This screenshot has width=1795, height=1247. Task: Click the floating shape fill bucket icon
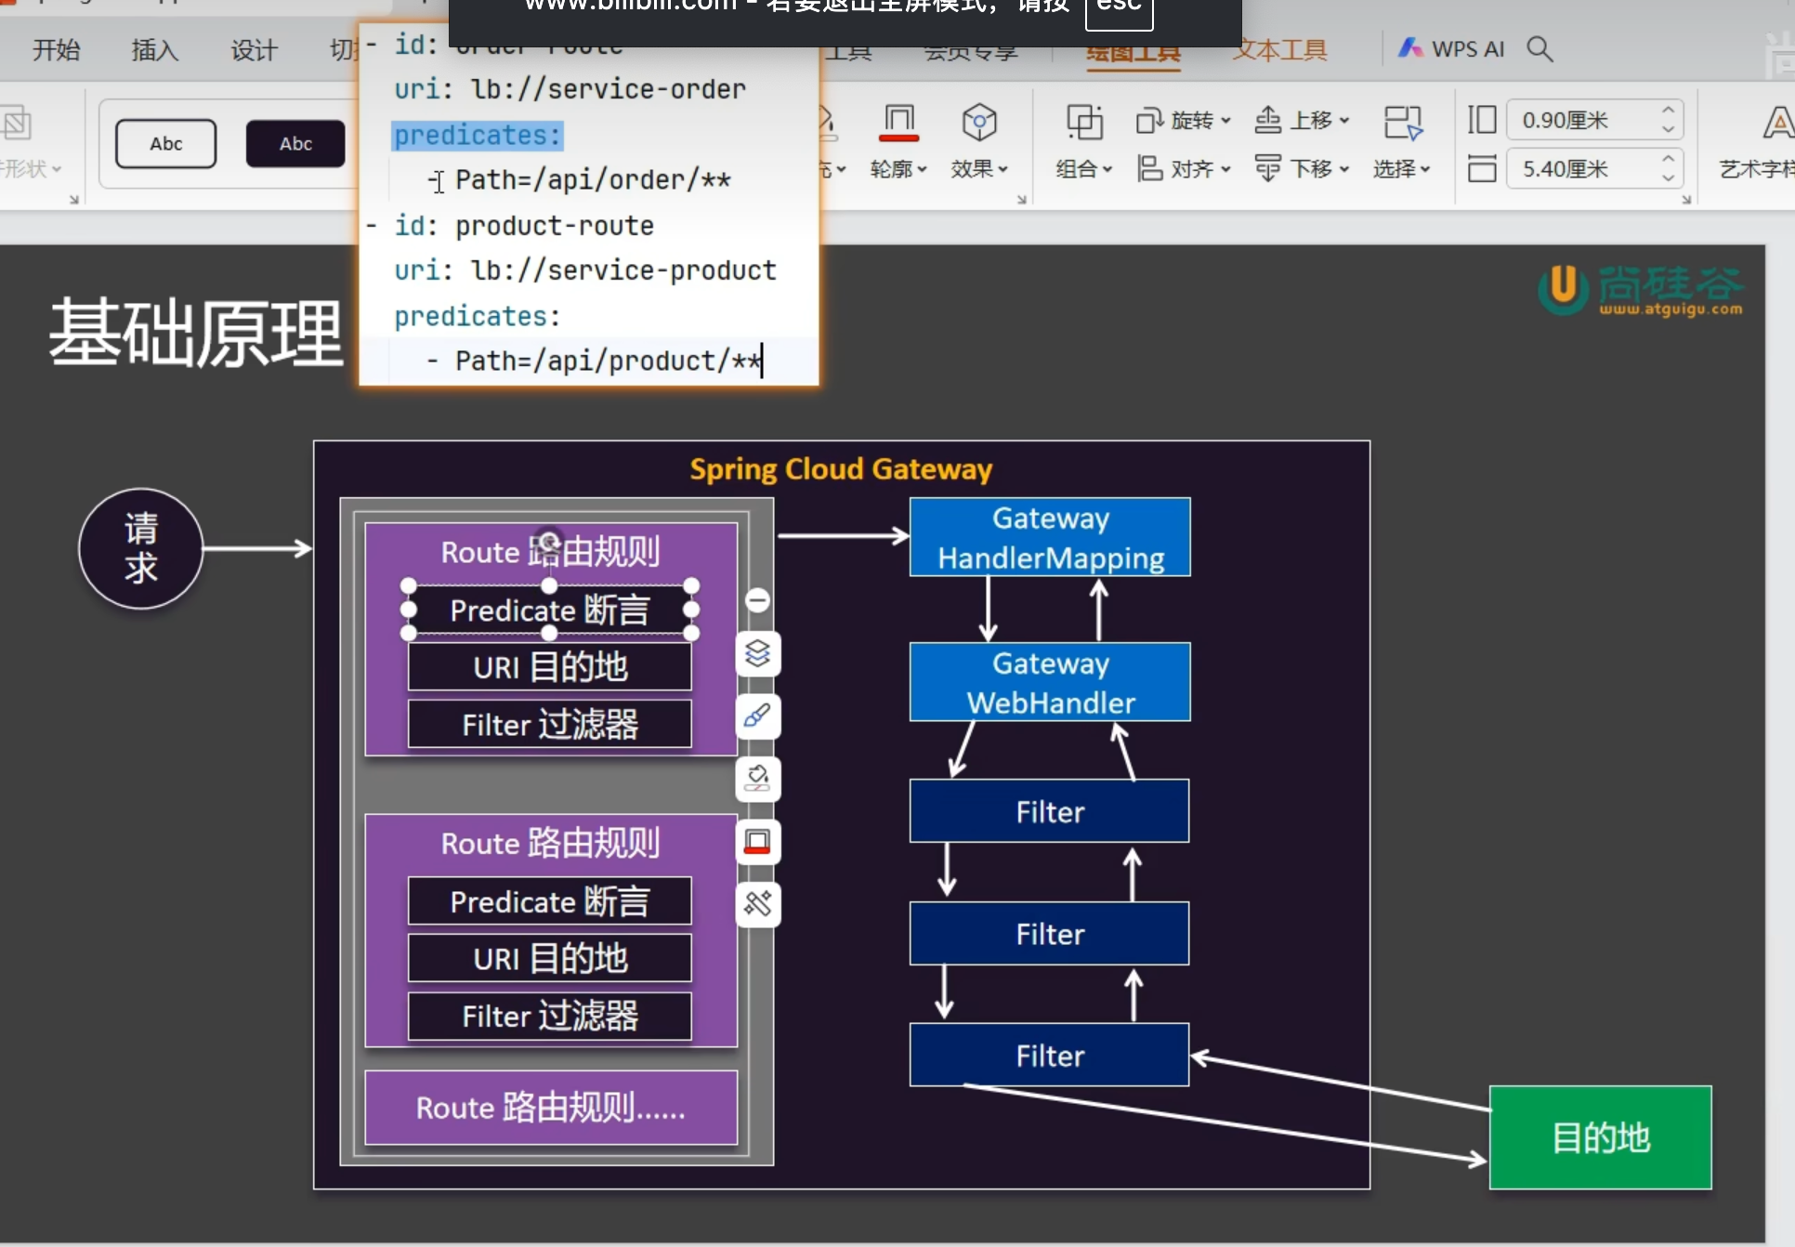point(757,778)
